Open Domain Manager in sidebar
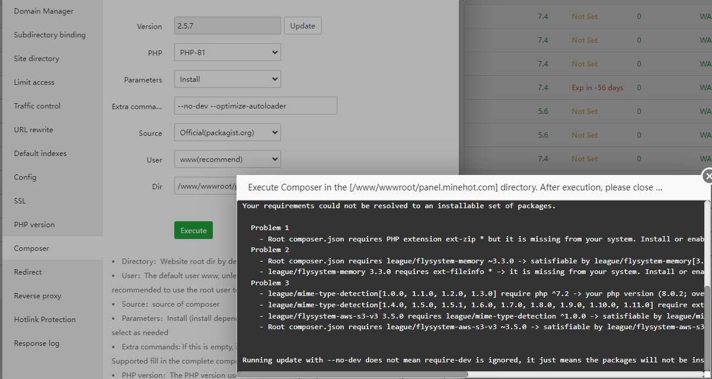The width and height of the screenshot is (712, 379). click(44, 11)
